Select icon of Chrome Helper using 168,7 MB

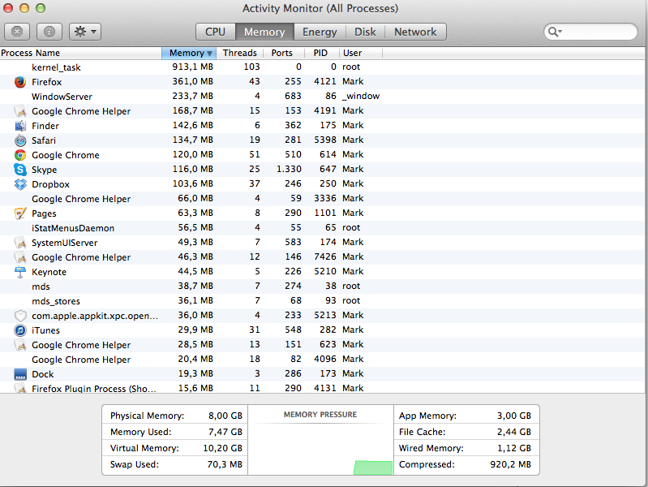click(x=20, y=111)
